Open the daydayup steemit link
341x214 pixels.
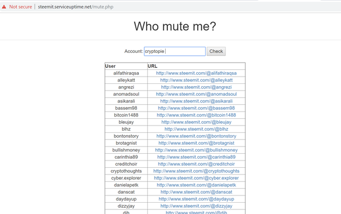pyautogui.click(x=196, y=199)
